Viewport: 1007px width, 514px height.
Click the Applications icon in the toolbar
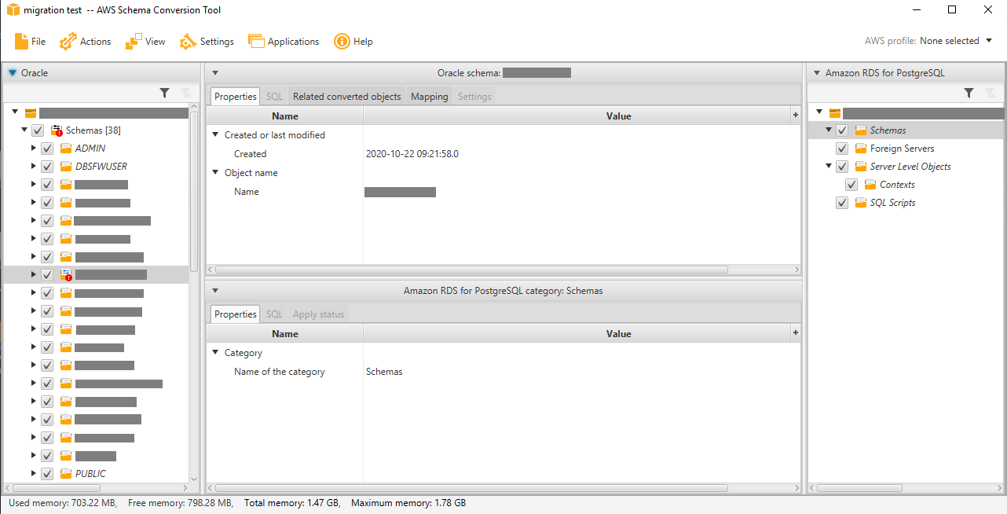pos(257,41)
